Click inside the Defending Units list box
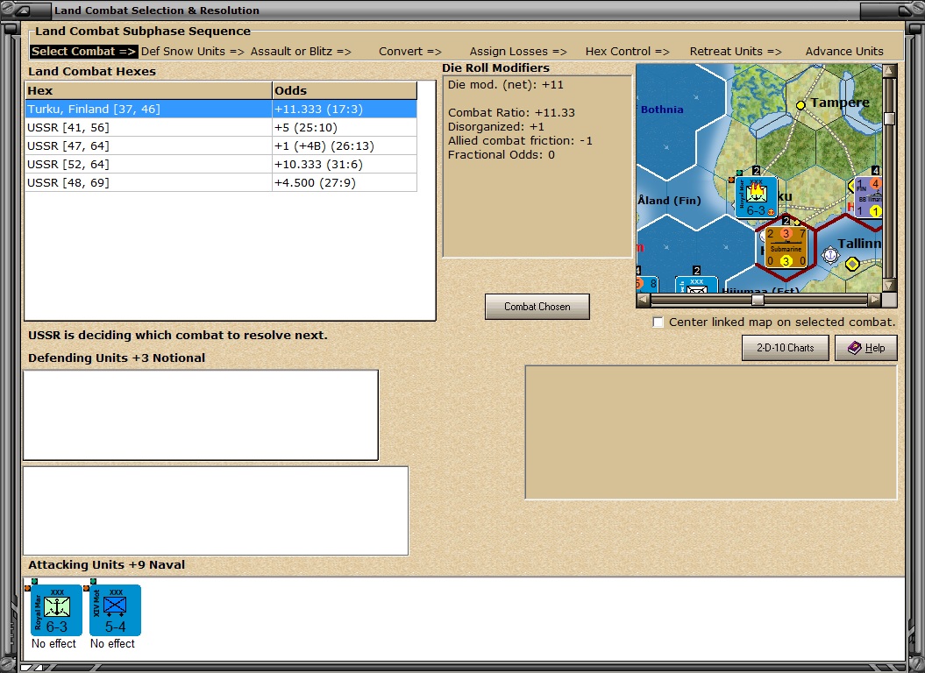This screenshot has height=673, width=925. [x=201, y=415]
